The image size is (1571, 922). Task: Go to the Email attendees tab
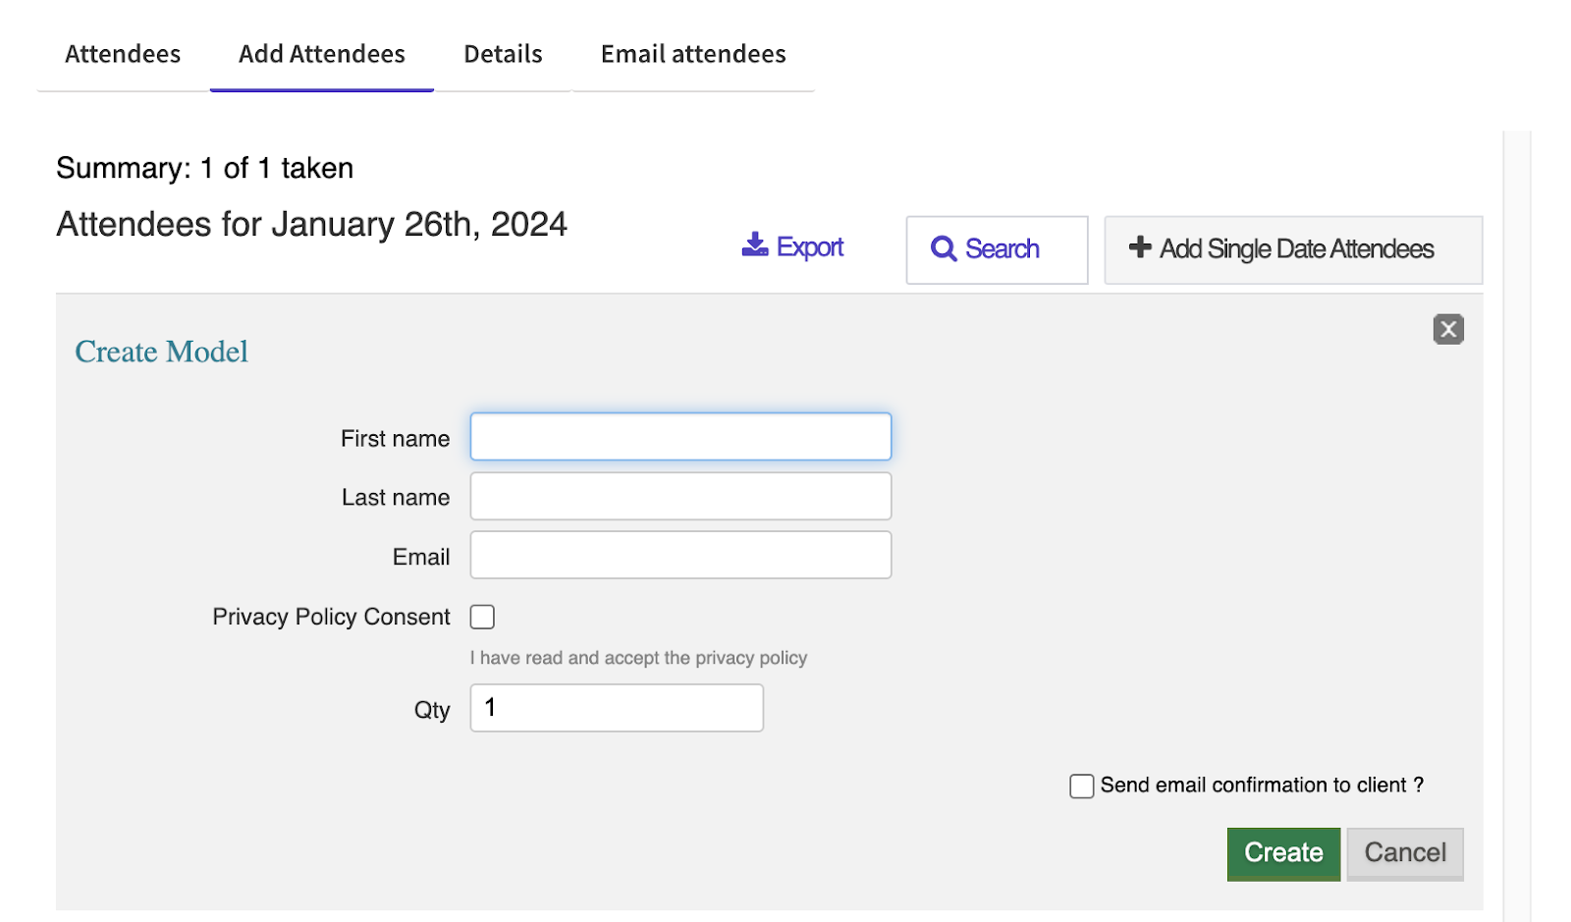coord(693,54)
